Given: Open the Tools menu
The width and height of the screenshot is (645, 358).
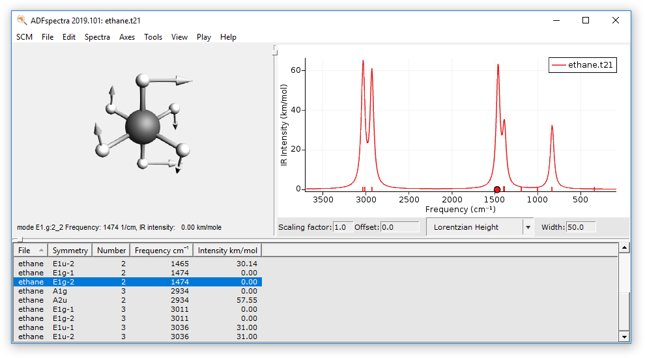Looking at the screenshot, I should point(153,37).
